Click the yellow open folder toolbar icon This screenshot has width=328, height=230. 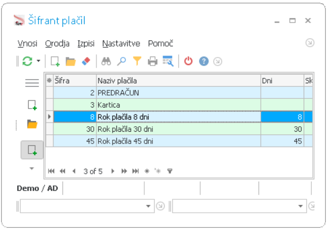71,61
